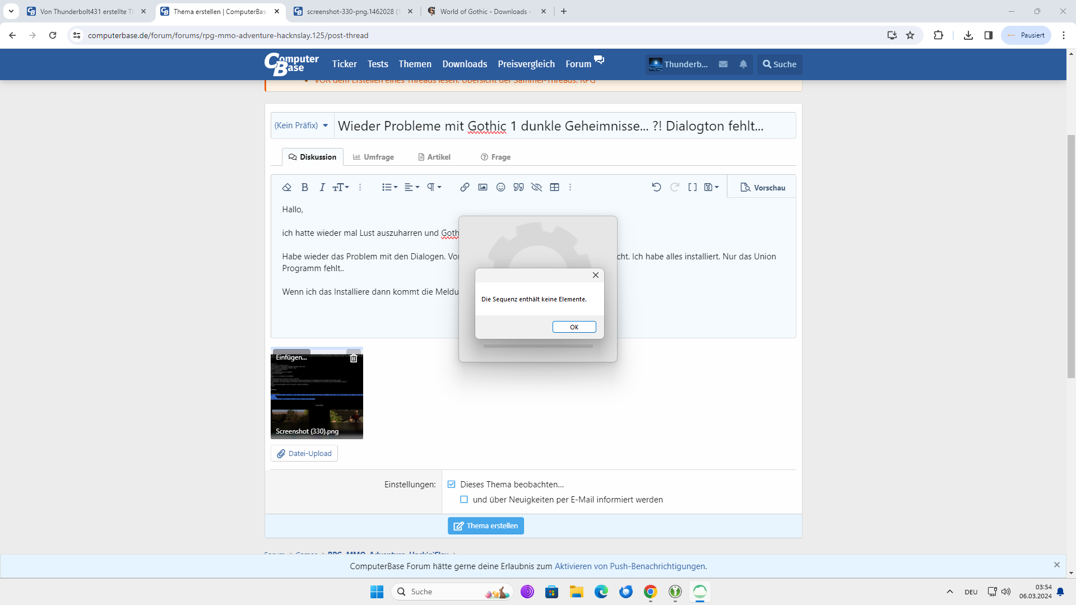Expand the text alignment dropdown
This screenshot has height=605, width=1076.
(x=412, y=188)
